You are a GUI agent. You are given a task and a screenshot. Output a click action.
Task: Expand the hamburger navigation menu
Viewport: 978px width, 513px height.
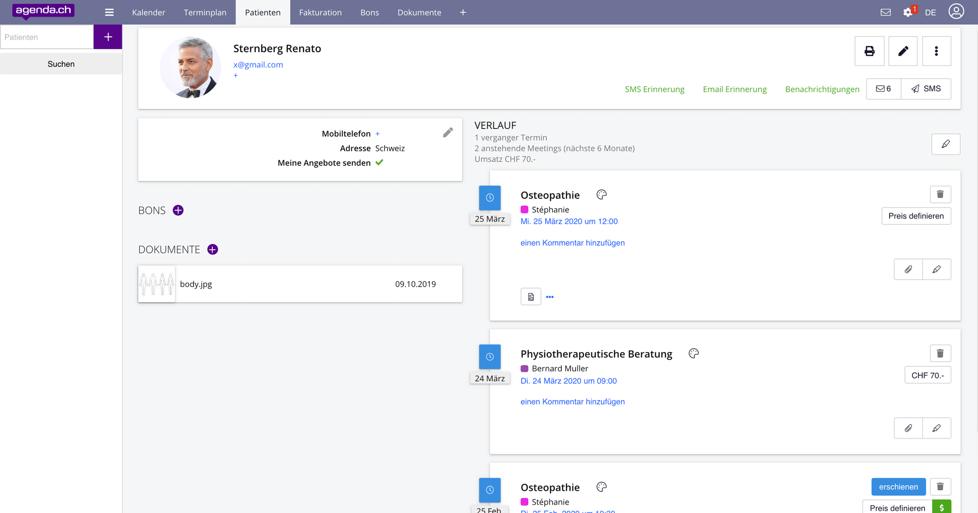pos(109,12)
